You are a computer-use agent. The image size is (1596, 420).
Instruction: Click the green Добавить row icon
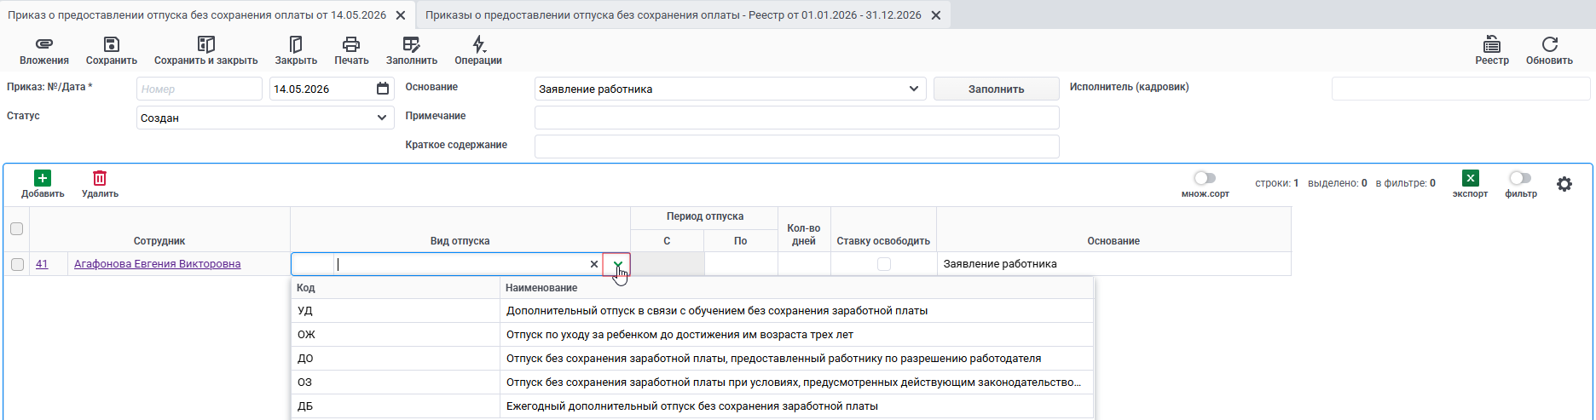tap(43, 178)
